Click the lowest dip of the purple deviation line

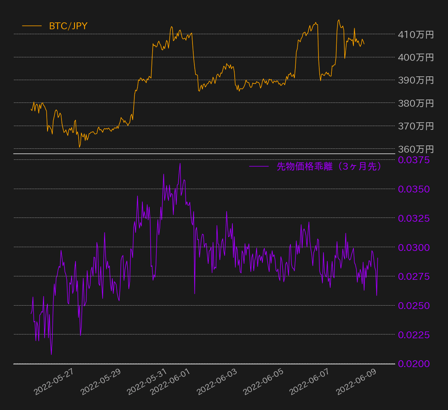50,353
